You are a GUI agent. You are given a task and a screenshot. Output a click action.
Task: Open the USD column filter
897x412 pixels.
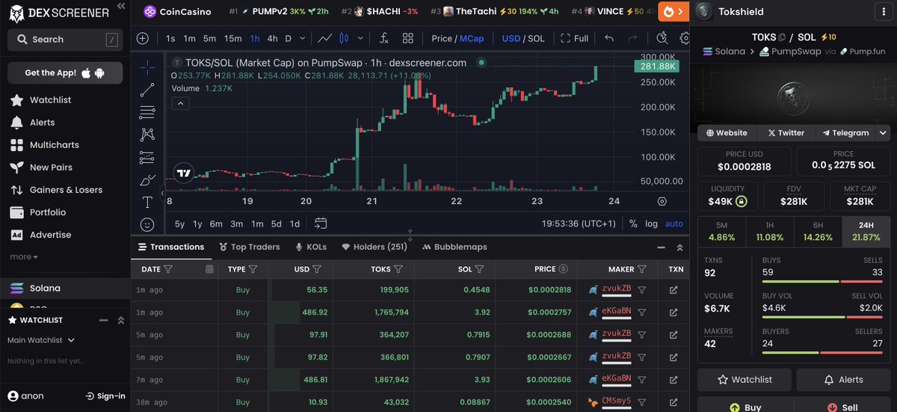tap(317, 269)
